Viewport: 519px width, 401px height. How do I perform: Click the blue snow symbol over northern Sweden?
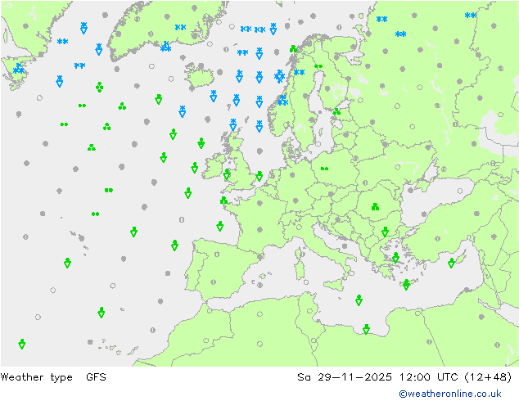300,73
